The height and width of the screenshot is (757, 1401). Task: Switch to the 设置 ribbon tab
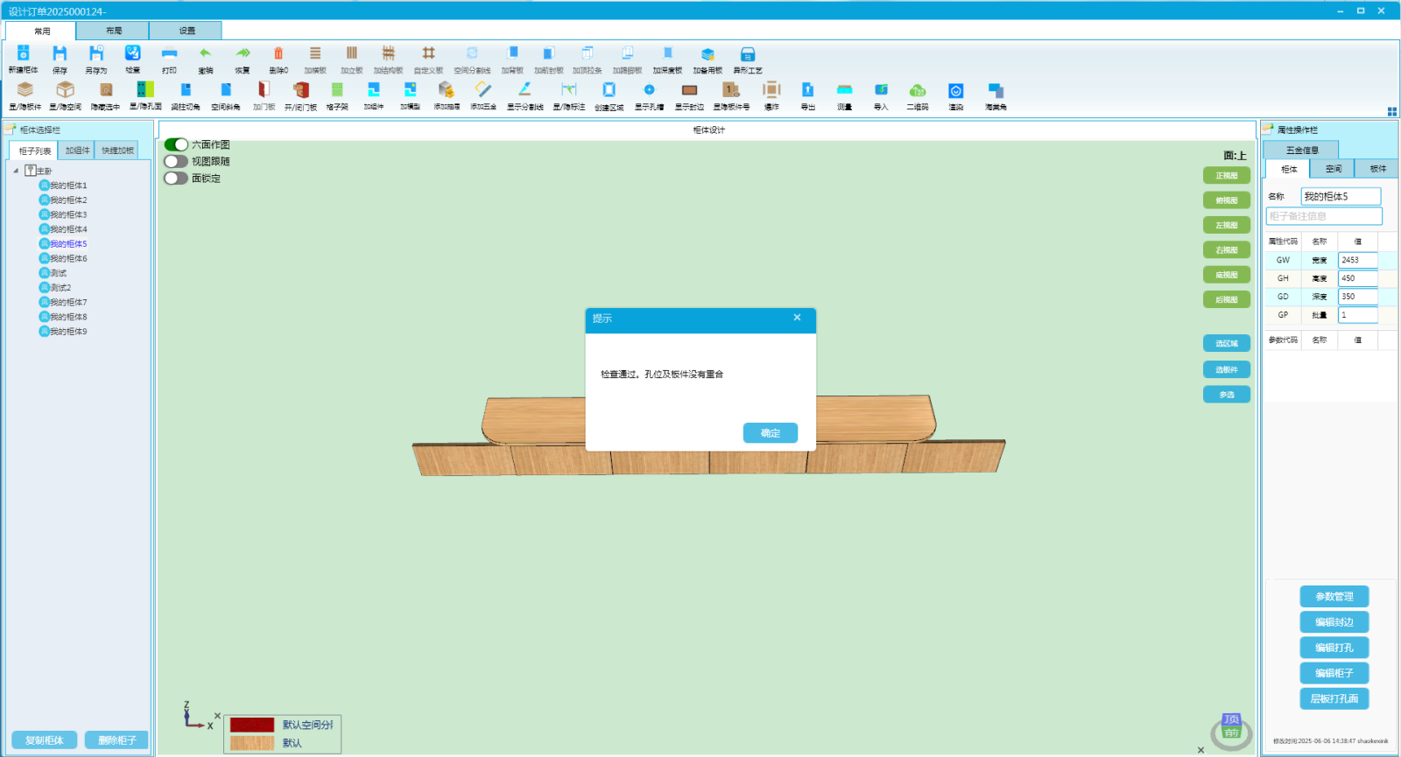coord(187,31)
